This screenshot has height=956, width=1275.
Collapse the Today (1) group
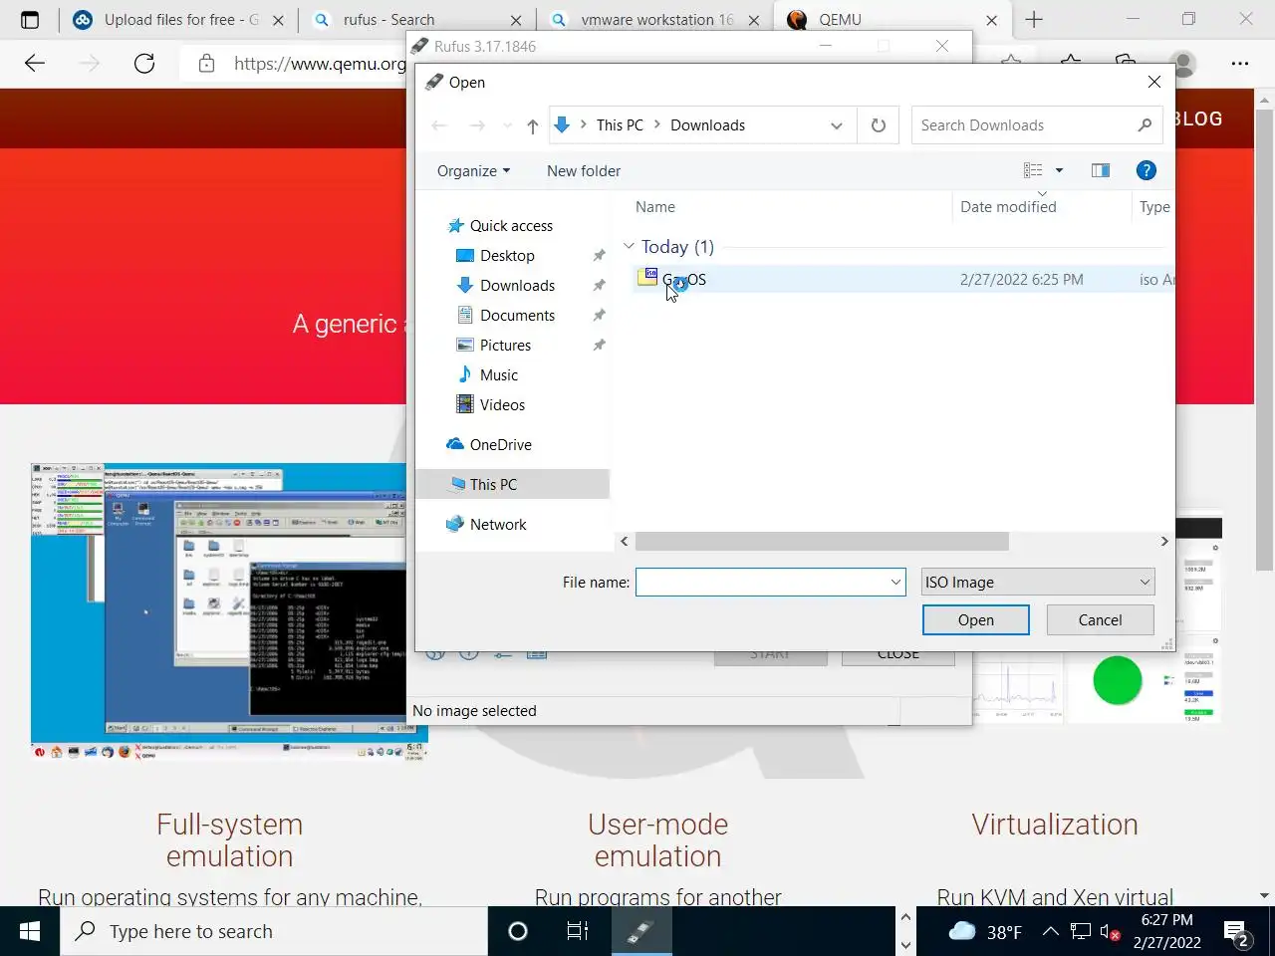629,246
